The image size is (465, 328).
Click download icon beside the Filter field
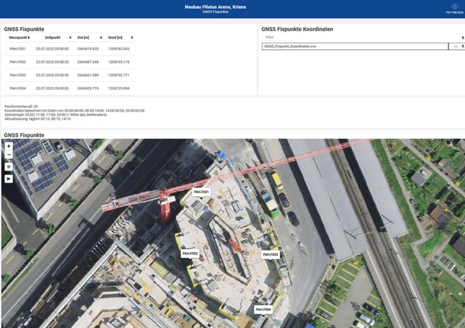462,38
